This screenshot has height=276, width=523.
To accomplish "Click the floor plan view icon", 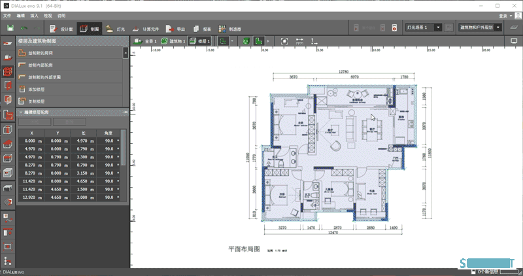I will tap(223, 41).
